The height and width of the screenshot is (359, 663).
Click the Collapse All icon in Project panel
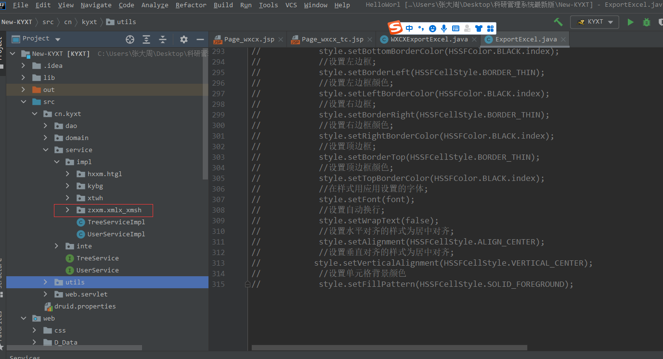point(163,39)
